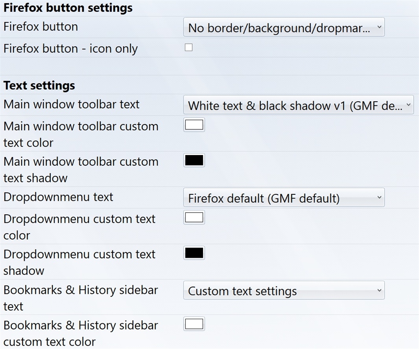Select Bookmarks & History sidebar custom text color swatch
Image resolution: width=419 pixels, height=349 pixels.
point(194,325)
